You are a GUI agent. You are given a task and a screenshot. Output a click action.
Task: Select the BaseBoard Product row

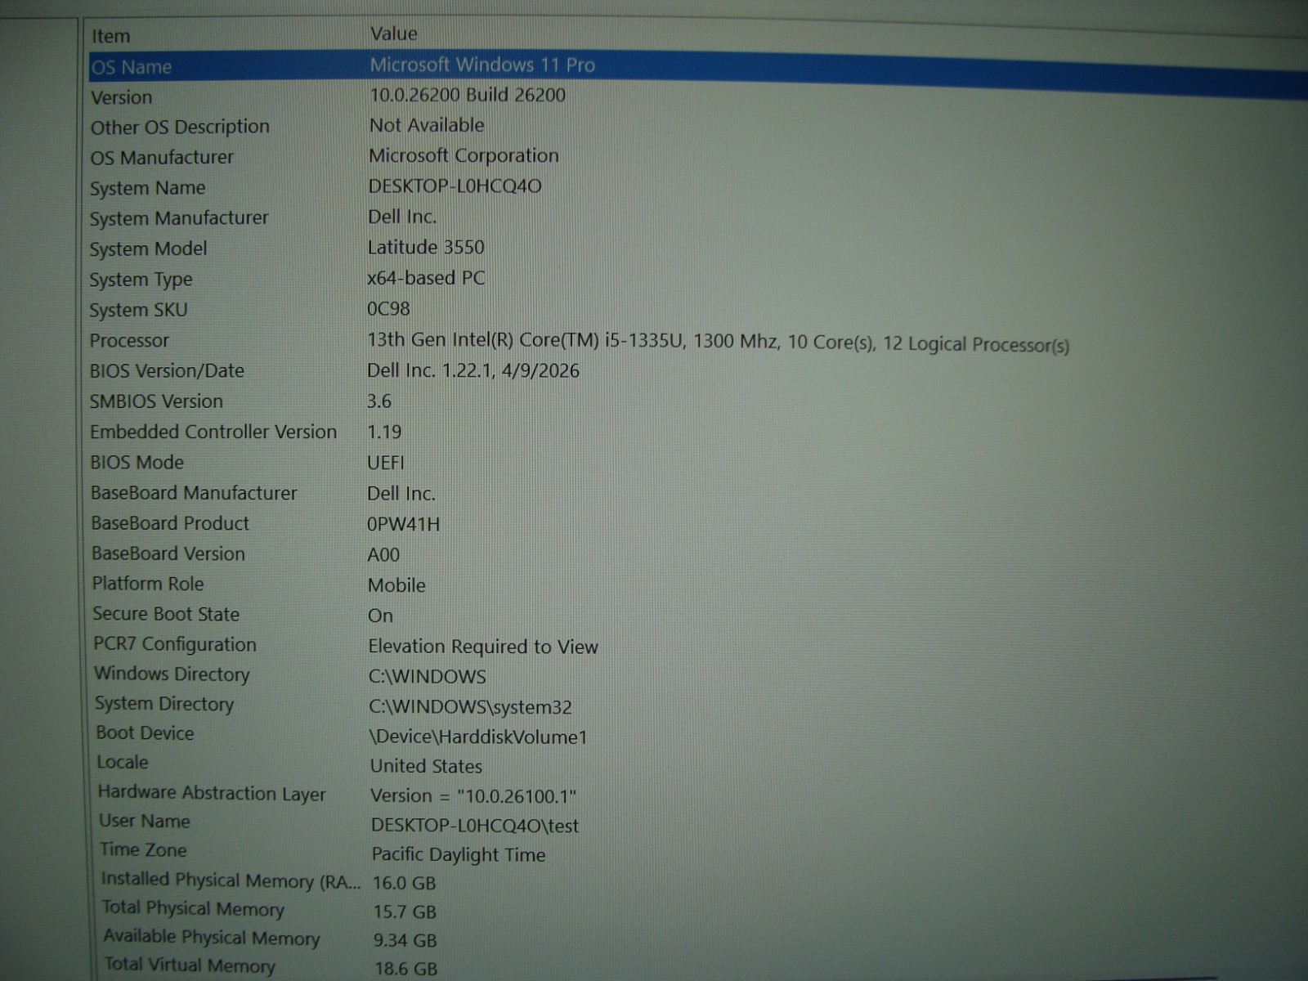[x=170, y=523]
